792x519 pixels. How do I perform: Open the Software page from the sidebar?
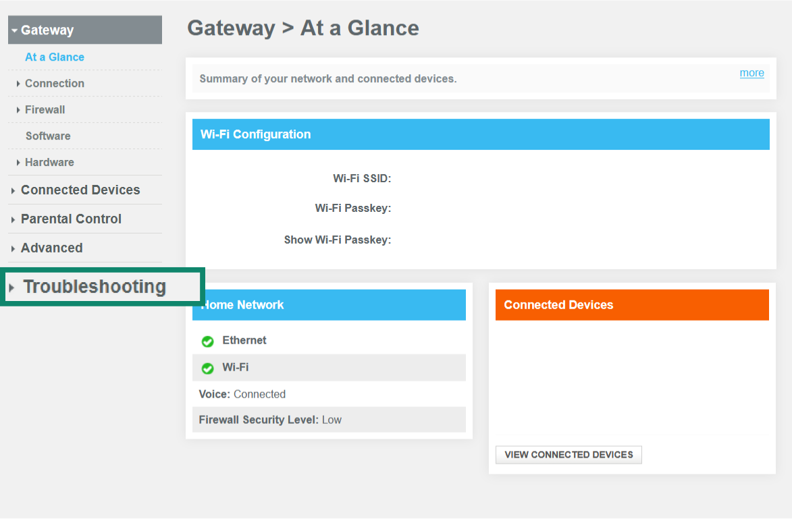pyautogui.click(x=47, y=136)
